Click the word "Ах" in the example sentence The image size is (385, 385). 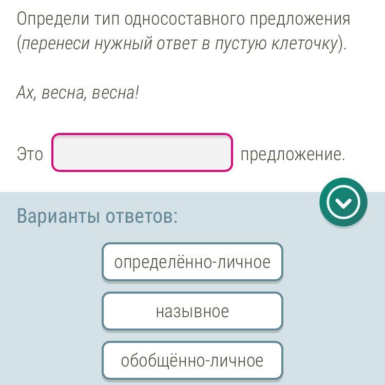25,93
